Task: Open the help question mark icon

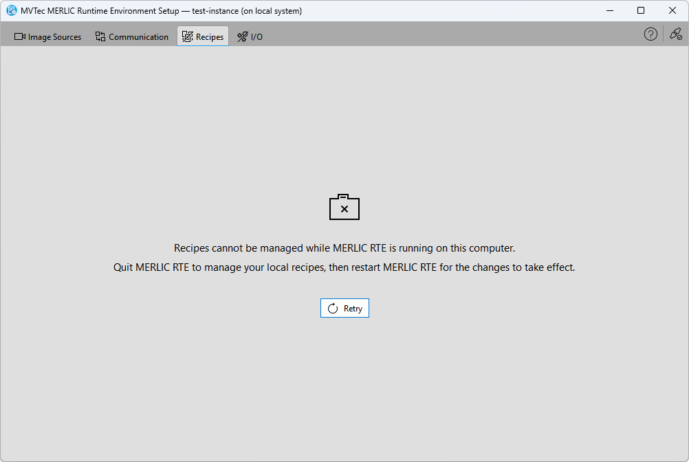Action: point(650,34)
